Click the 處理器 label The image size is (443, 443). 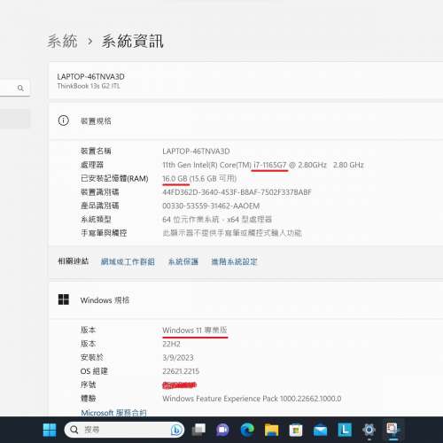tap(92, 165)
